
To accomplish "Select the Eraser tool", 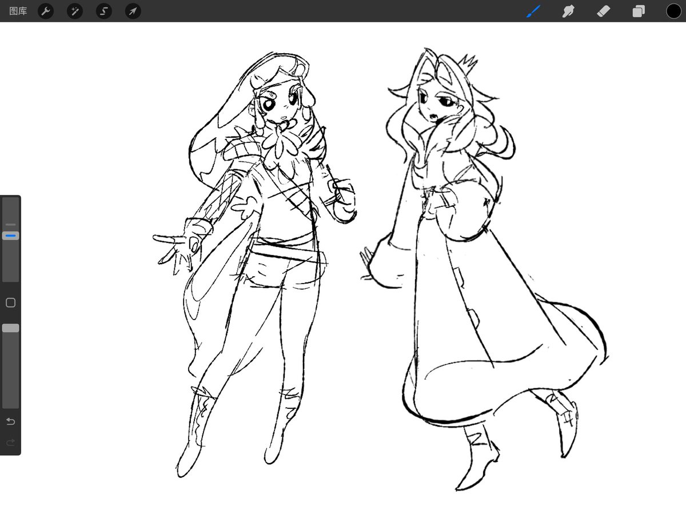I will click(x=604, y=11).
